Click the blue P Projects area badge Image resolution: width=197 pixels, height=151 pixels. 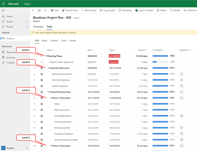pyautogui.click(x=3, y=148)
